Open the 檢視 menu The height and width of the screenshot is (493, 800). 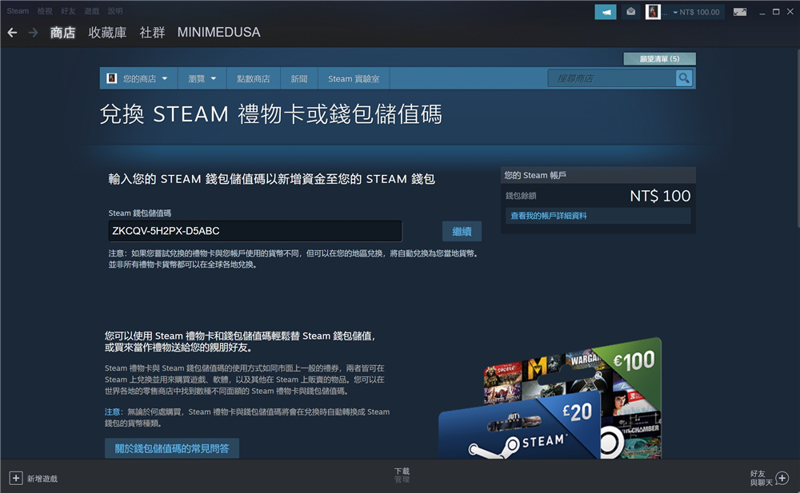(45, 10)
